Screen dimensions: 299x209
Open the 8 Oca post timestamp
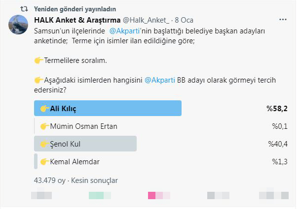[x=184, y=20]
